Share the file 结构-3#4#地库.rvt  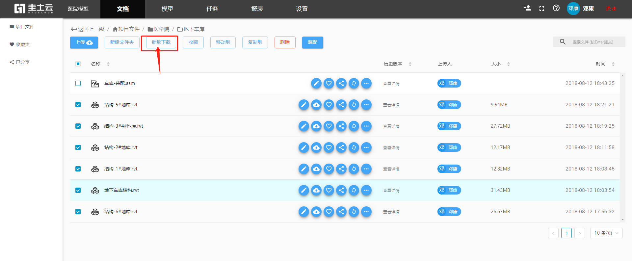click(341, 126)
